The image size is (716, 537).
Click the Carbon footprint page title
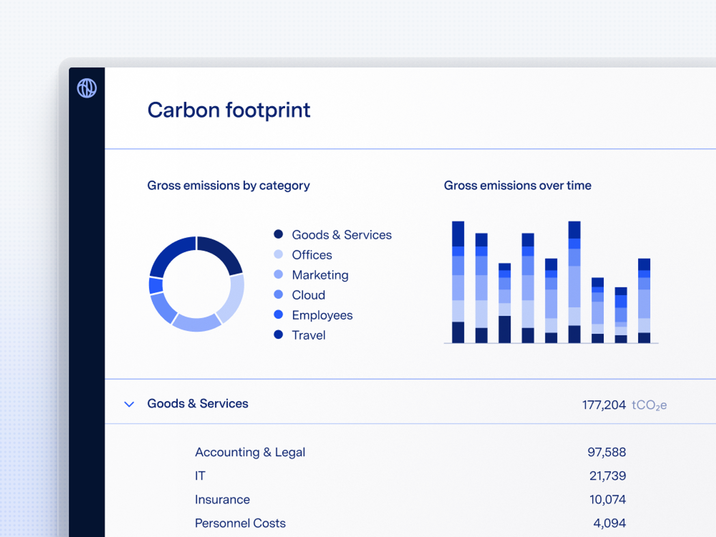pos(229,110)
